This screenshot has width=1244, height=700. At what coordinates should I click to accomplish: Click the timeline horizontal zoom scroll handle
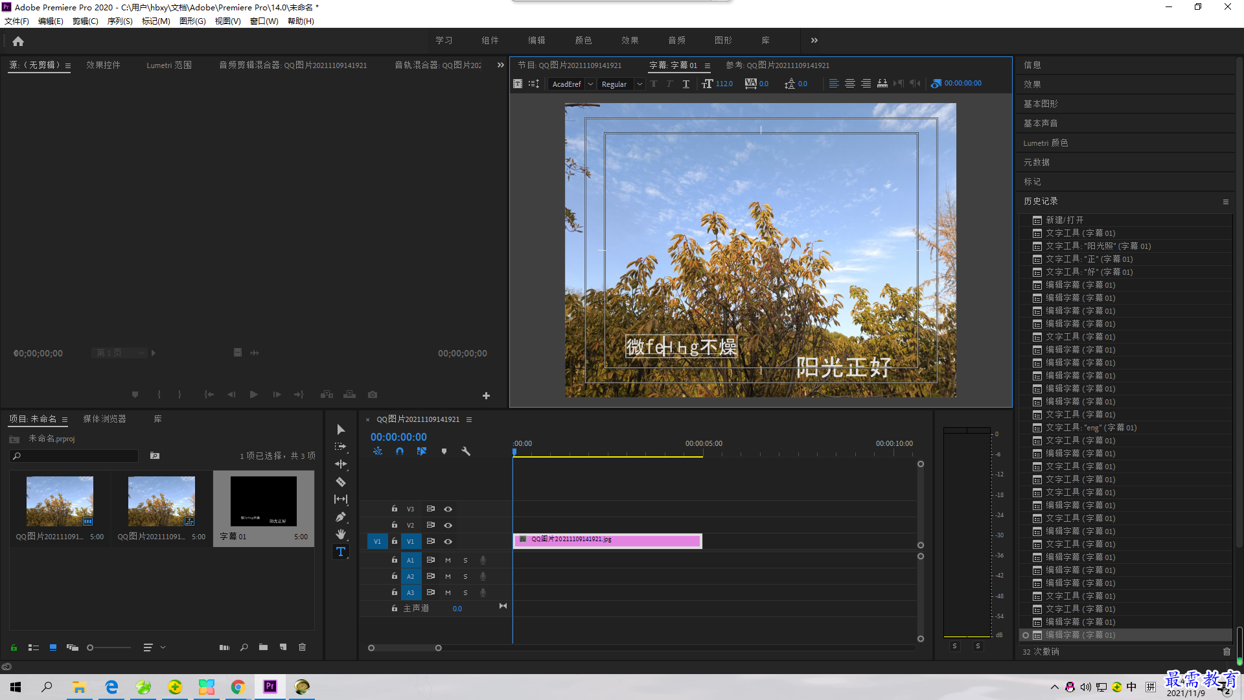[x=438, y=648]
